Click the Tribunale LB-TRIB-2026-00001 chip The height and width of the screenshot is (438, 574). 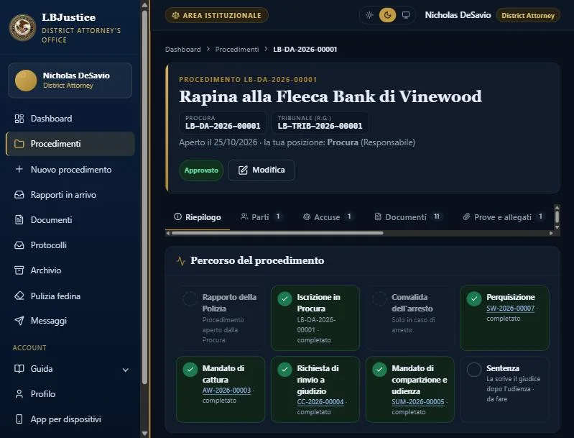320,122
